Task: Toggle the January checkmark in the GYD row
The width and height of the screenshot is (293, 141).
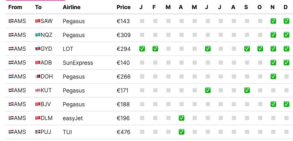Action: tap(142, 49)
